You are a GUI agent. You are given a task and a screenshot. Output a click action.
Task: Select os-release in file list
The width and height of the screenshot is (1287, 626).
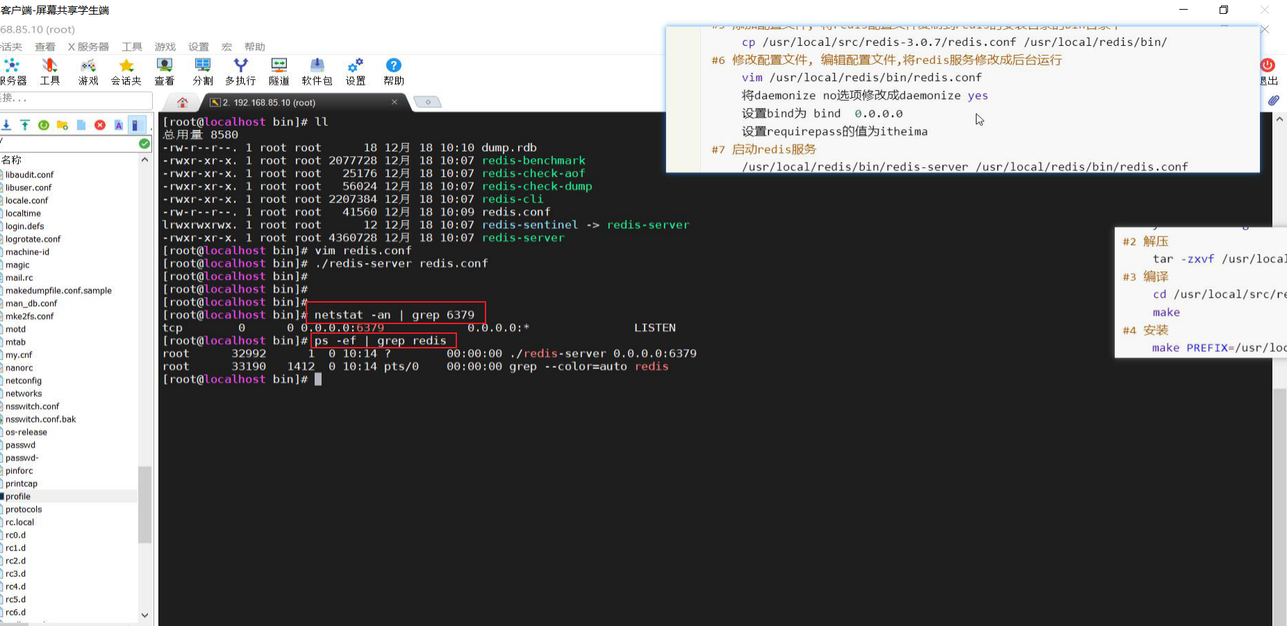(x=26, y=432)
